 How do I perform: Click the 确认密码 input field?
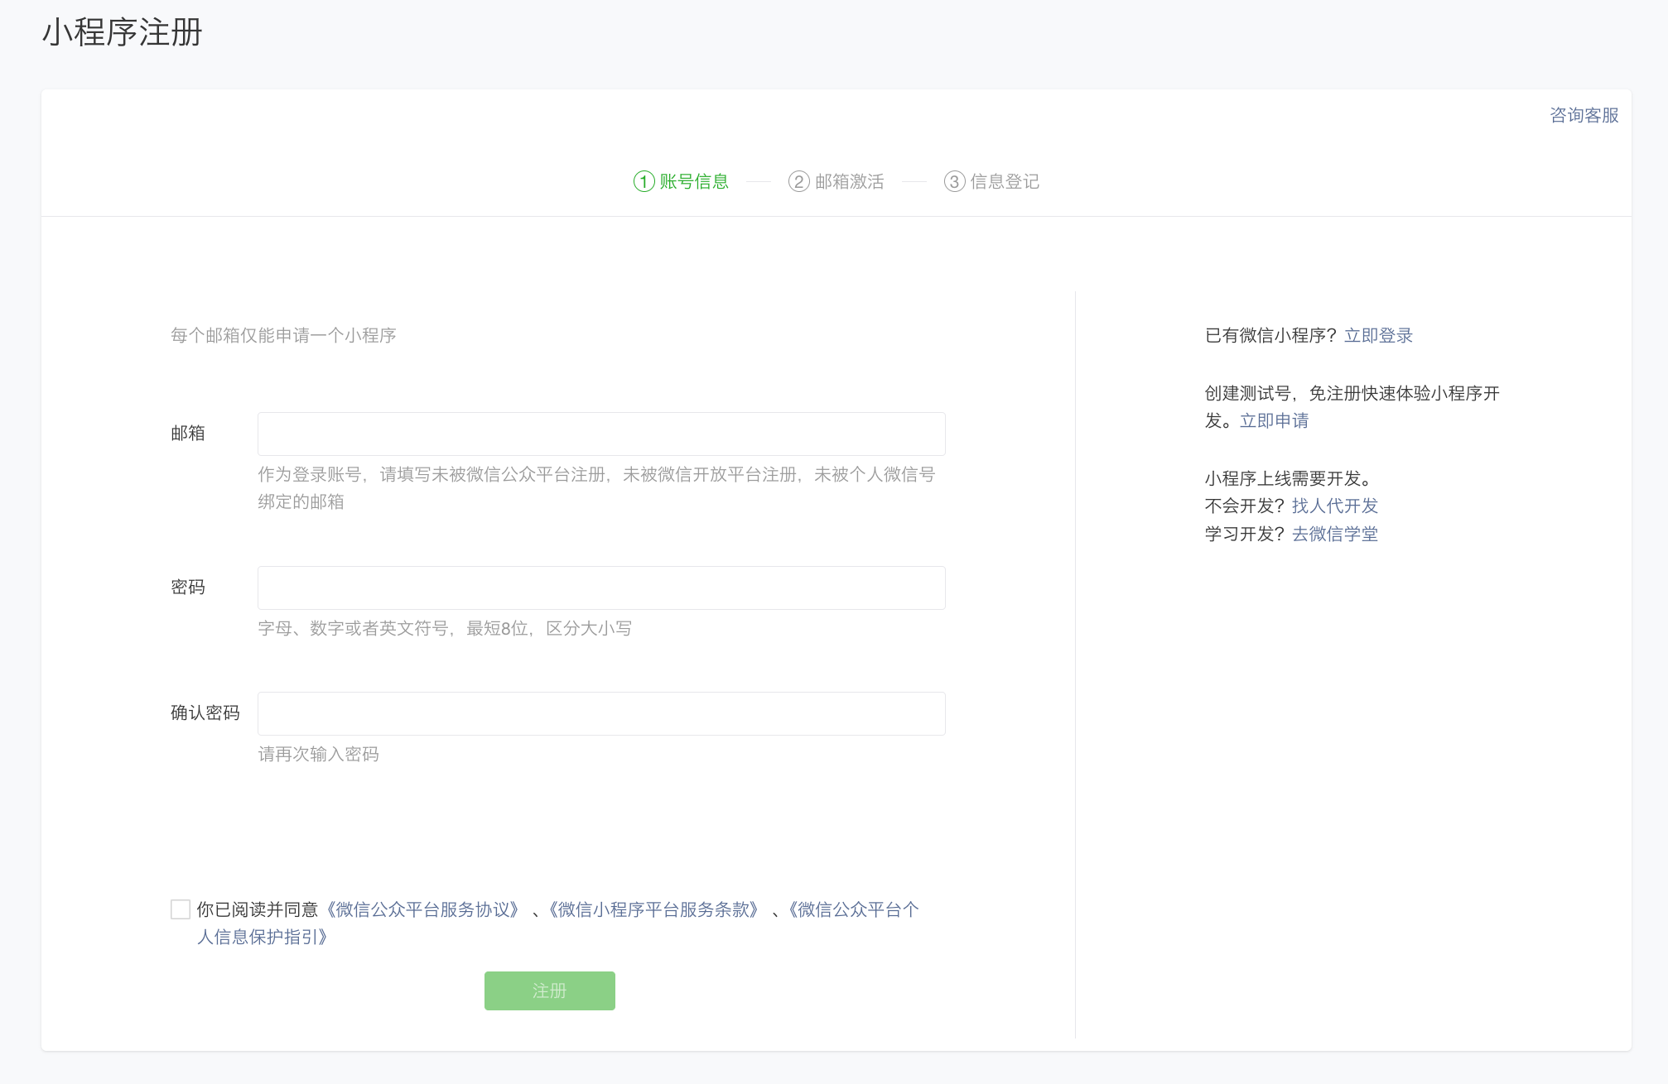pos(601,713)
